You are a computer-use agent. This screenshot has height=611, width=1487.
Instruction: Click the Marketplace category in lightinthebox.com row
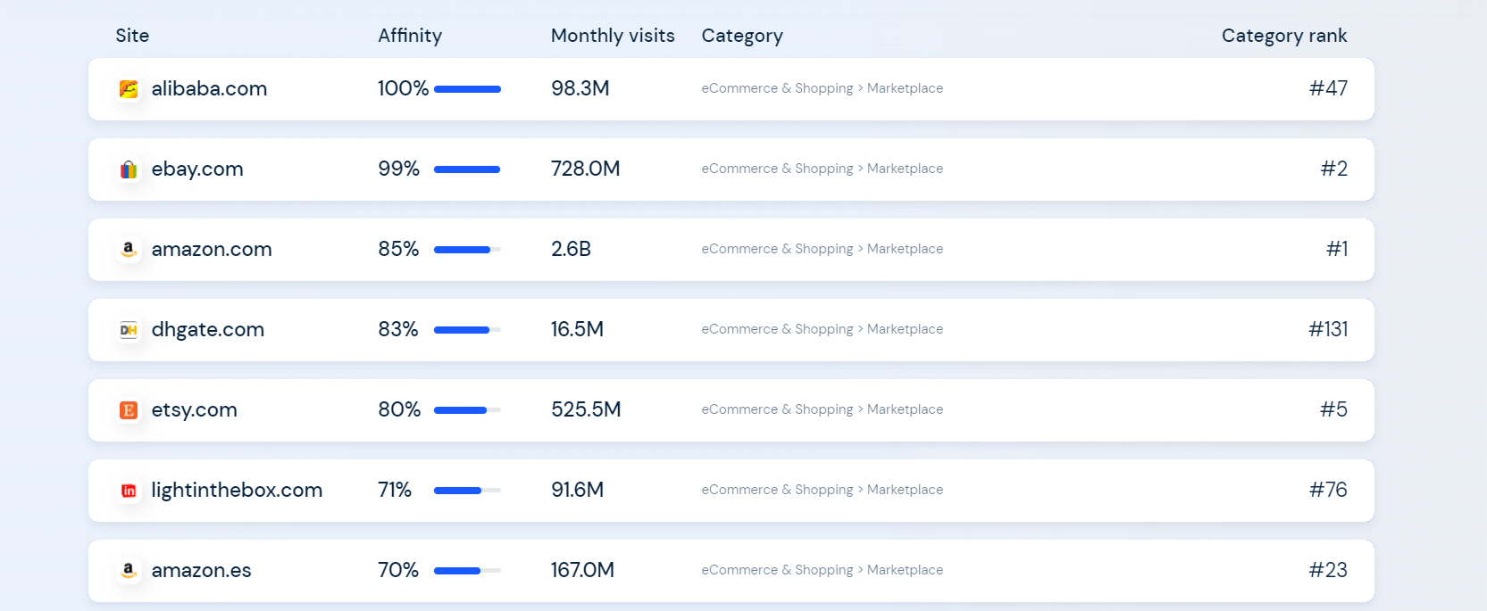tap(905, 490)
